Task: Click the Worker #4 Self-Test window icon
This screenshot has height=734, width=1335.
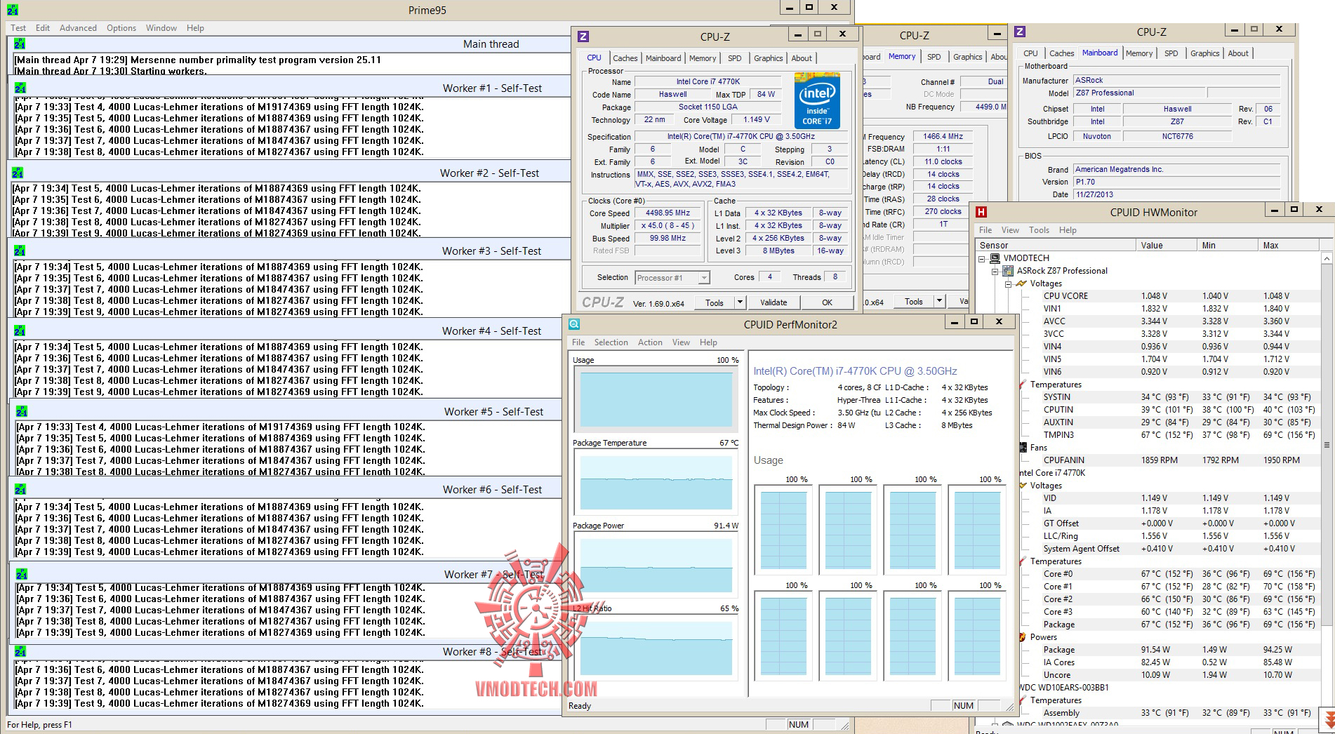Action: pos(20,331)
